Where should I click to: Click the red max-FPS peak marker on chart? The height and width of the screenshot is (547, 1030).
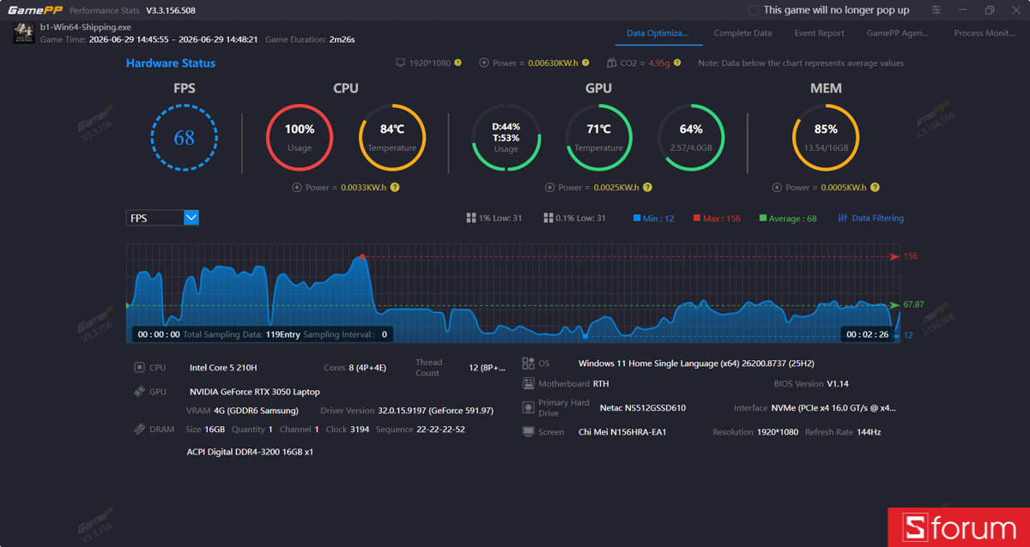point(362,256)
